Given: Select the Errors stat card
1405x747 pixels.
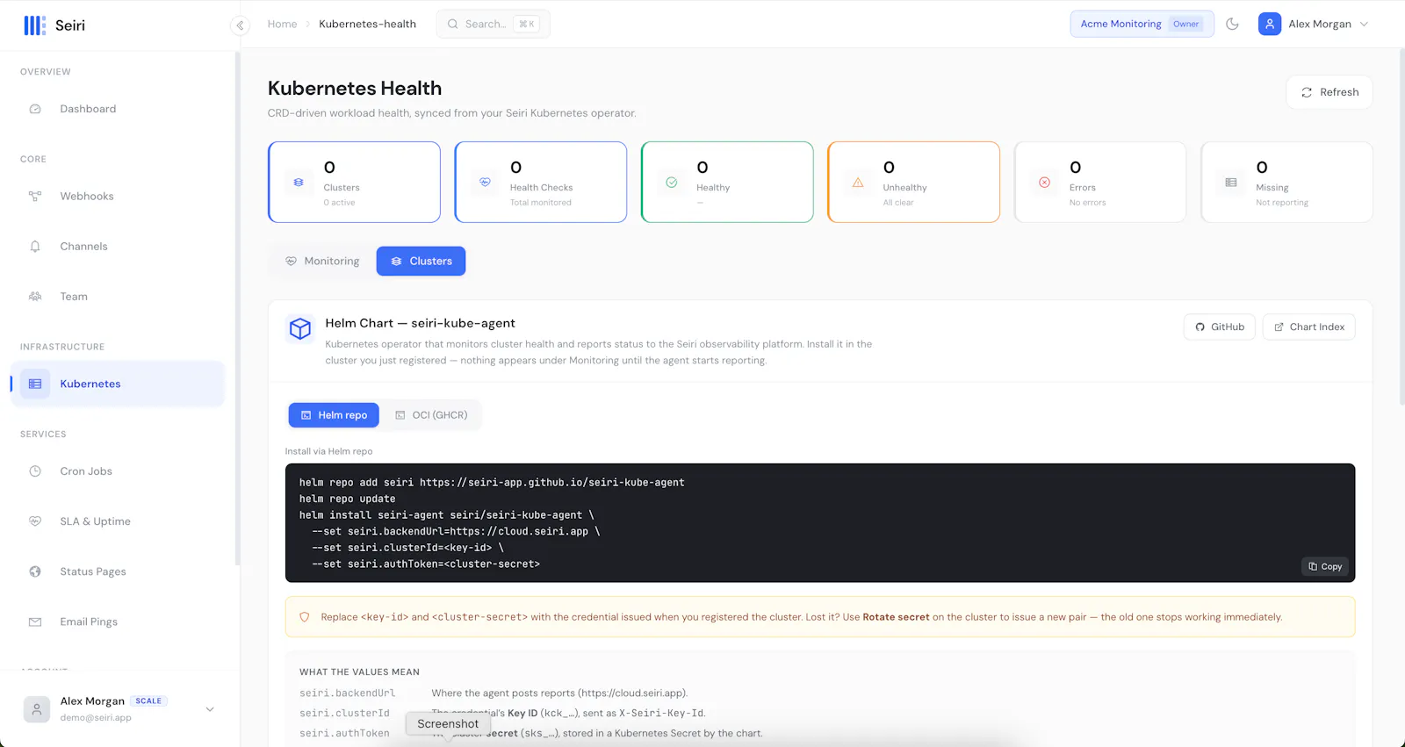Looking at the screenshot, I should 1100,182.
